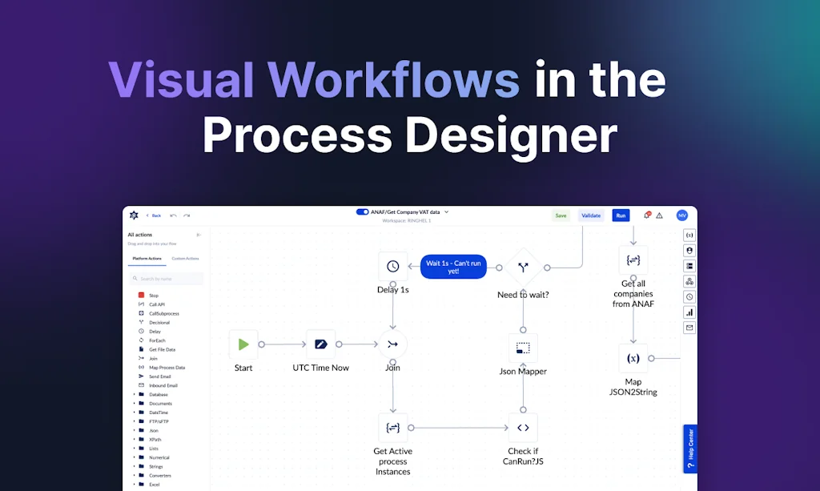The height and width of the screenshot is (491, 820).
Task: Open the variables (x) panel in right sidebar
Action: tap(689, 235)
